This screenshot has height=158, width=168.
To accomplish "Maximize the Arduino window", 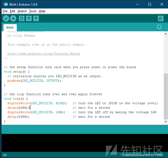I will tap(150, 4).
